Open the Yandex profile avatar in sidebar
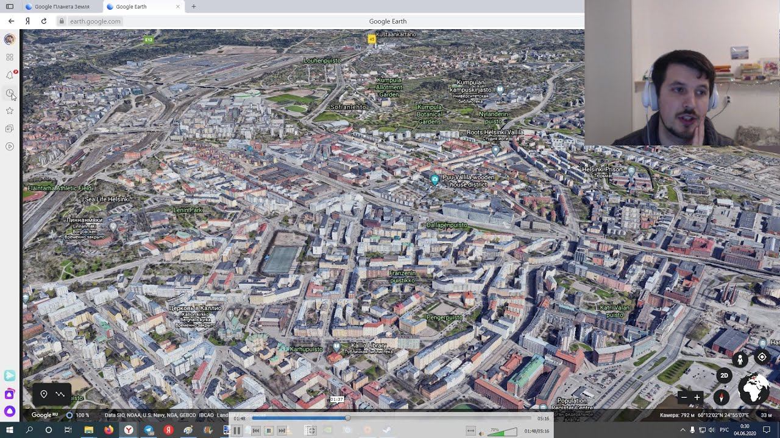This screenshot has height=438, width=780. click(9, 40)
